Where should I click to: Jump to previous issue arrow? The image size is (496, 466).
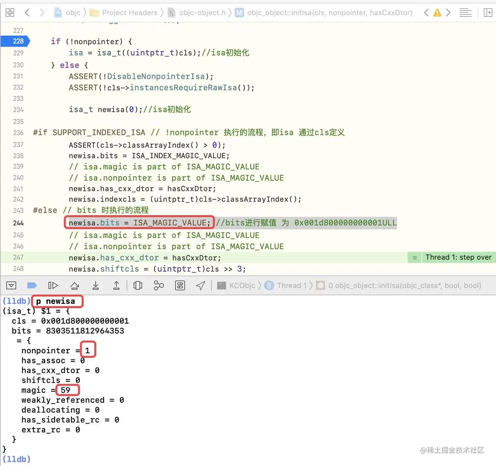(426, 13)
